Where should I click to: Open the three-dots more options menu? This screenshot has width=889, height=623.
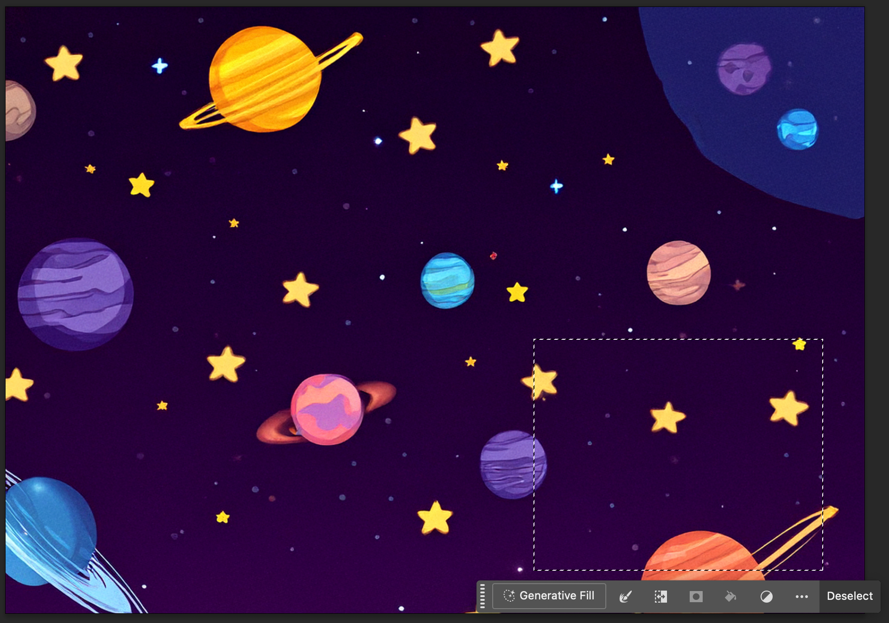(x=801, y=597)
